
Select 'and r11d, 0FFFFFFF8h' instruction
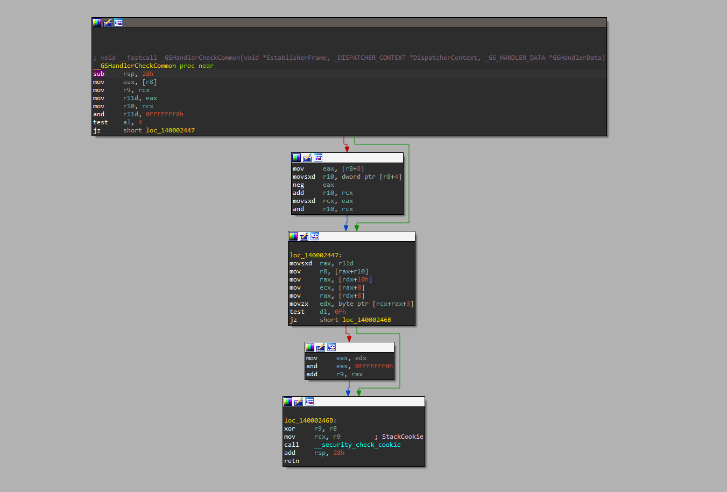(138, 114)
